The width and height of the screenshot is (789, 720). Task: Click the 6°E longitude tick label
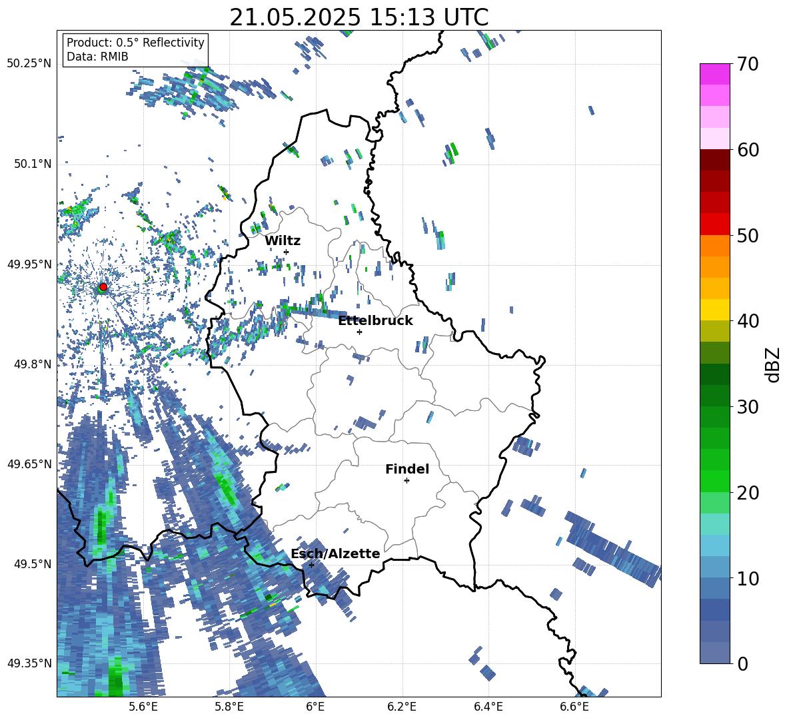(x=315, y=707)
